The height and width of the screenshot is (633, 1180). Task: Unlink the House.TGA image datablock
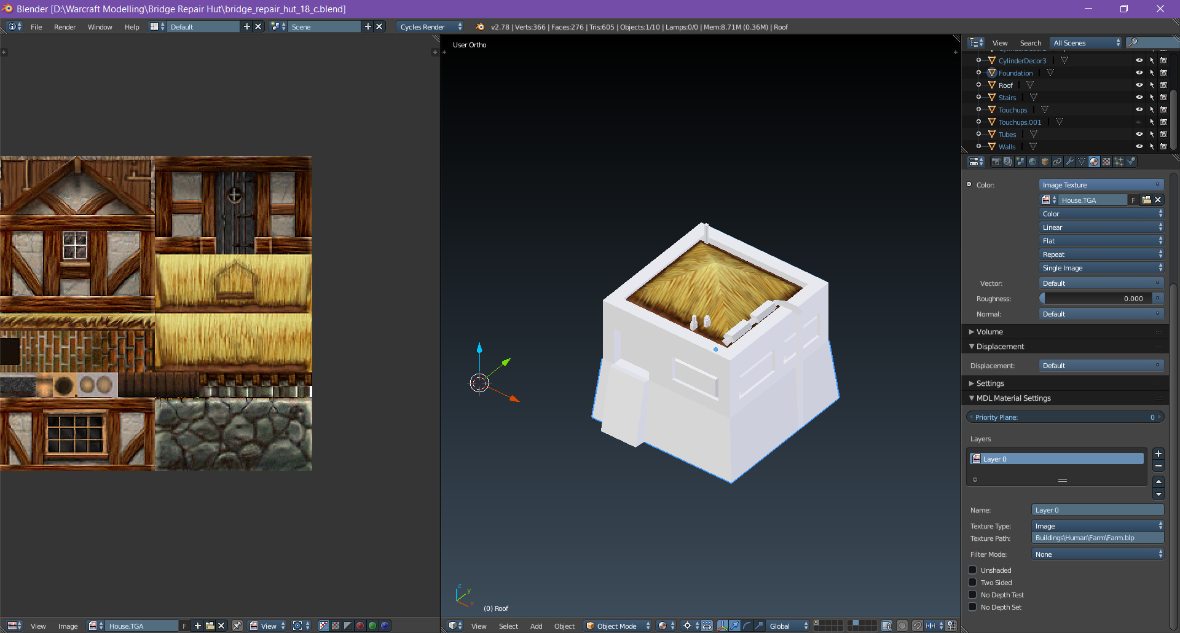[1158, 200]
